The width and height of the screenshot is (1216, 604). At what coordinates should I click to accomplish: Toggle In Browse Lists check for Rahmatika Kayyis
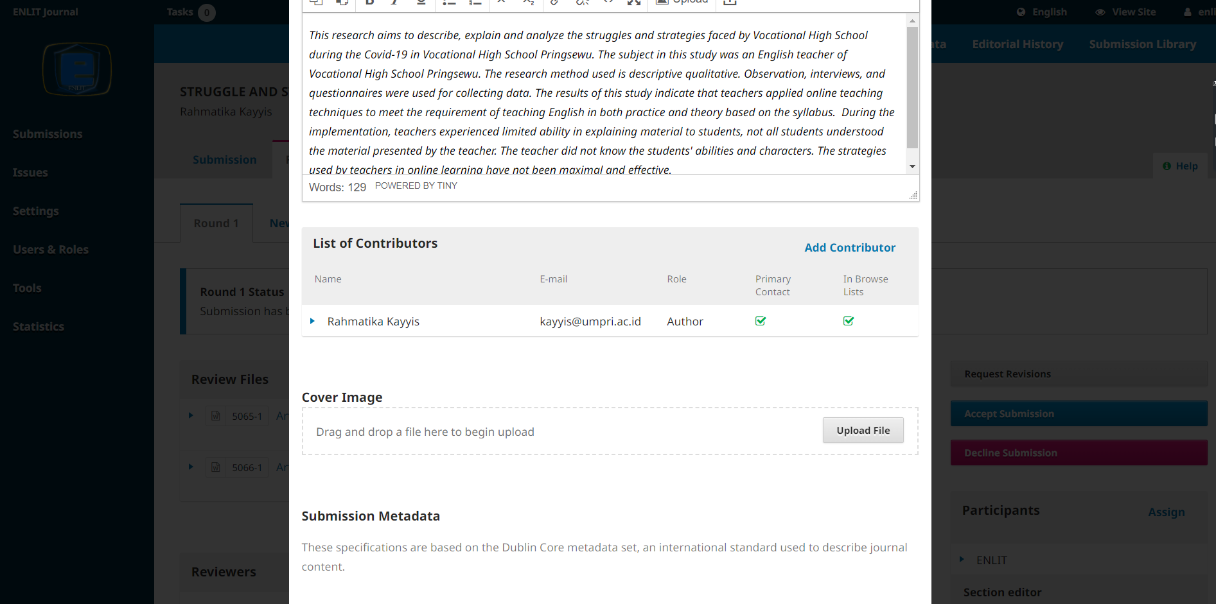click(x=849, y=321)
